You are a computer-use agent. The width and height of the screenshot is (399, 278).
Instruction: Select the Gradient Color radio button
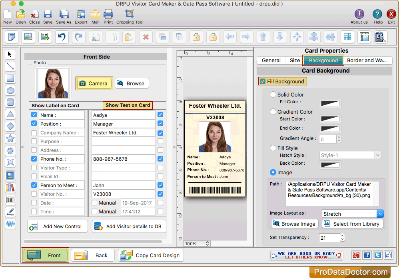tap(273, 112)
